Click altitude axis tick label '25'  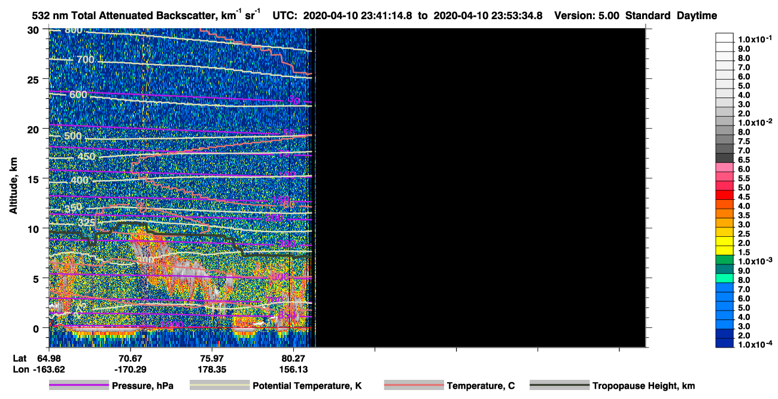click(x=34, y=79)
